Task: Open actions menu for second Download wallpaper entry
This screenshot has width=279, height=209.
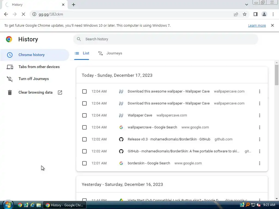Action: pyautogui.click(x=260, y=103)
